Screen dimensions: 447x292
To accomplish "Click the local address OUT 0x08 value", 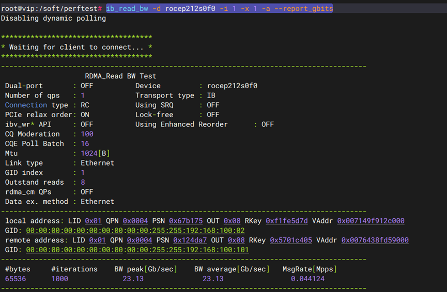I will [x=232, y=221].
